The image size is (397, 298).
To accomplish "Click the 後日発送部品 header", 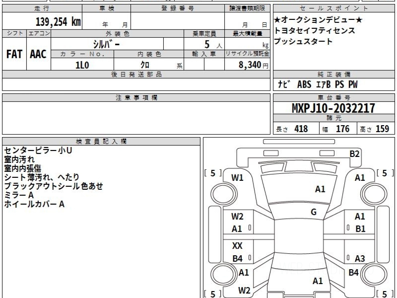I will [136, 74].
